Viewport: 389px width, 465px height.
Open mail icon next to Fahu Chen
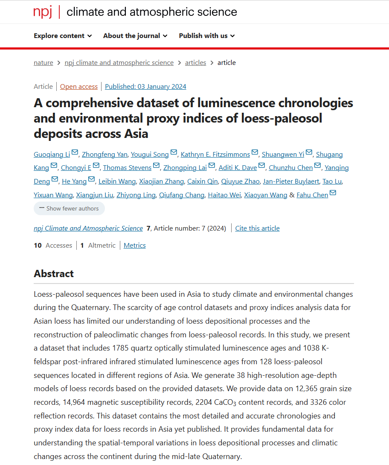click(x=333, y=193)
